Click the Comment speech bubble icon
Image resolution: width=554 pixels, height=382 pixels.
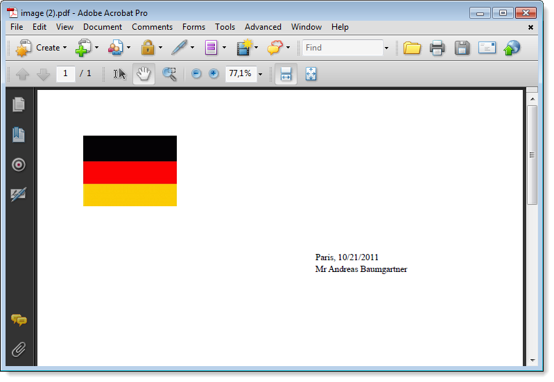click(x=275, y=48)
